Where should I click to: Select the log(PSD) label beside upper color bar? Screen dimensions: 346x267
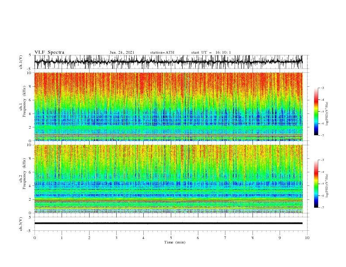coord(327,114)
